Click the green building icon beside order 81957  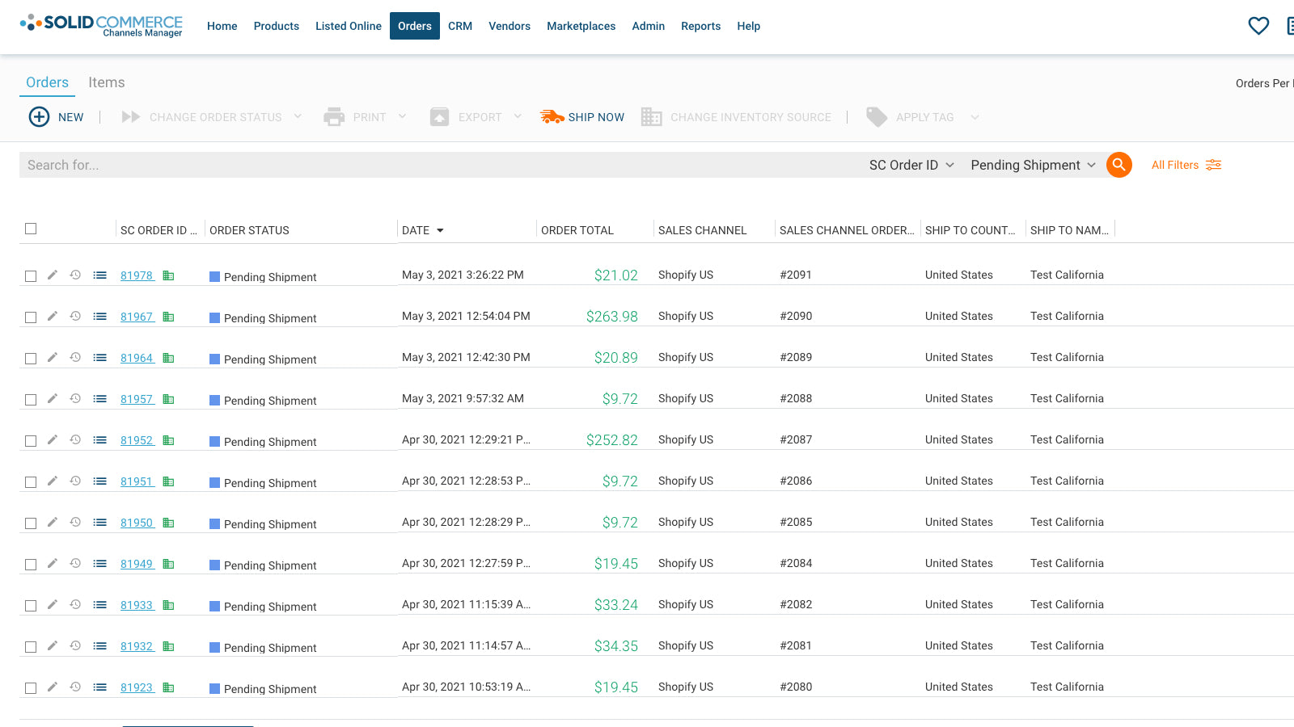[168, 399]
